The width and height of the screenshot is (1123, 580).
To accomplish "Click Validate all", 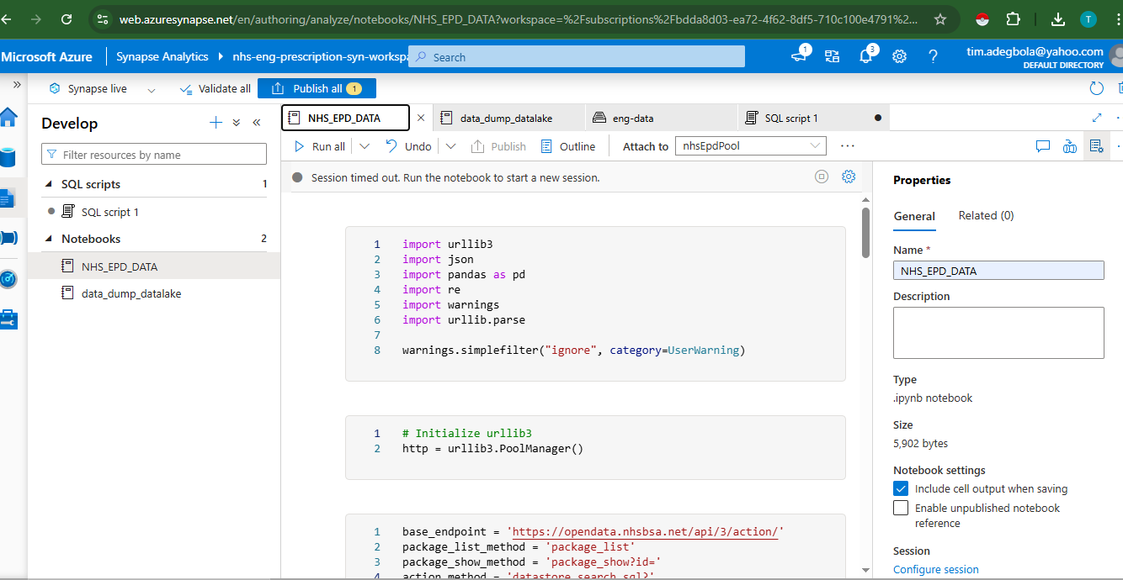I will coord(216,88).
